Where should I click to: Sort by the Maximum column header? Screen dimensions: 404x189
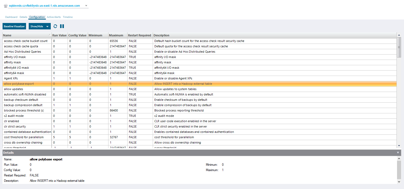118,35
